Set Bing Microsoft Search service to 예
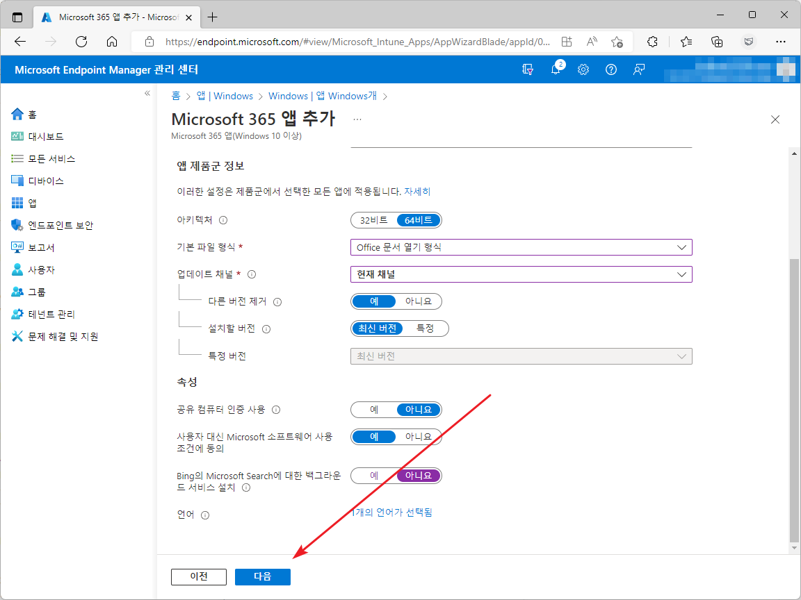Screen dimensions: 801x600 click(373, 476)
